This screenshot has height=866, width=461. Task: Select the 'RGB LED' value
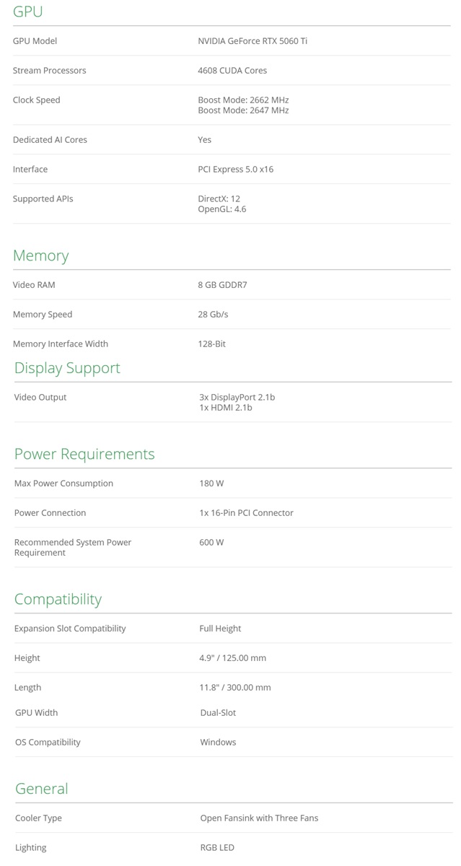point(217,848)
